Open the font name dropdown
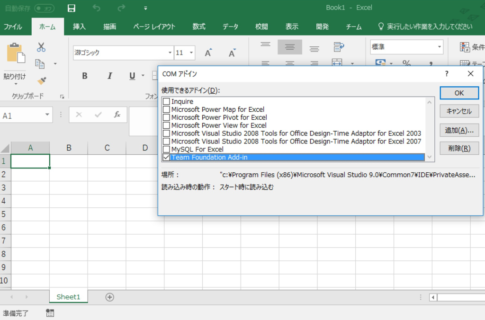This screenshot has width=485, height=320. [170, 53]
